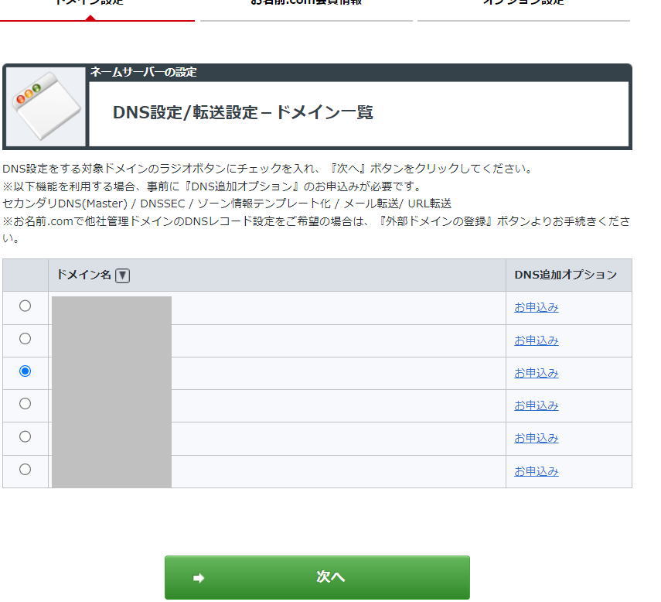This screenshot has width=661, height=602.
Task: Open お申込み link in the bottom row
Action: pos(535,470)
